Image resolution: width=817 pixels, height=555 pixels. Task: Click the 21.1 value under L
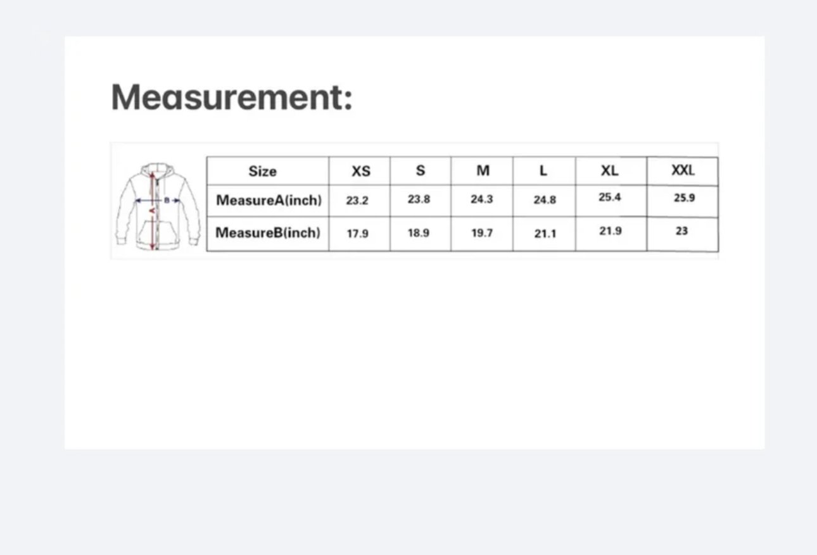545,234
